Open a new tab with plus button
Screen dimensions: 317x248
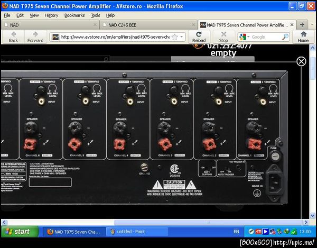302,25
